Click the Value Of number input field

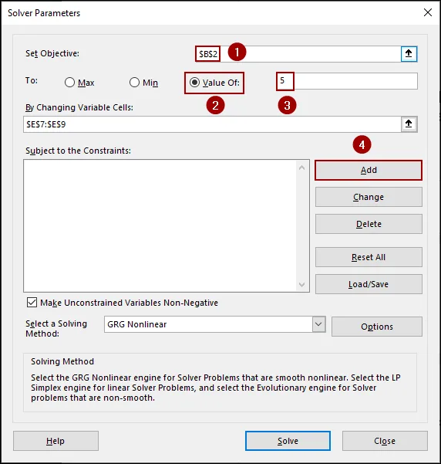(x=347, y=81)
